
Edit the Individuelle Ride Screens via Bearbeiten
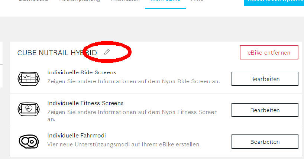tap(265, 79)
